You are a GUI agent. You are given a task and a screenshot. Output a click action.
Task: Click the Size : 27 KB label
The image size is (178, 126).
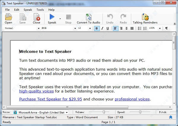point(115,117)
